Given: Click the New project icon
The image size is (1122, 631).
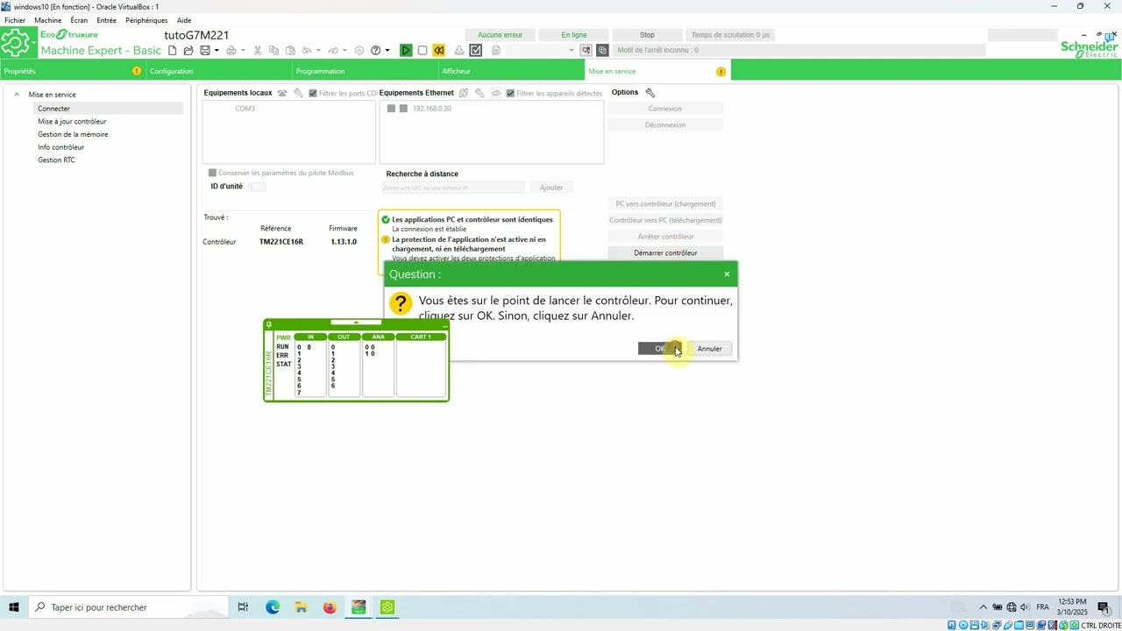Looking at the screenshot, I should pyautogui.click(x=173, y=51).
